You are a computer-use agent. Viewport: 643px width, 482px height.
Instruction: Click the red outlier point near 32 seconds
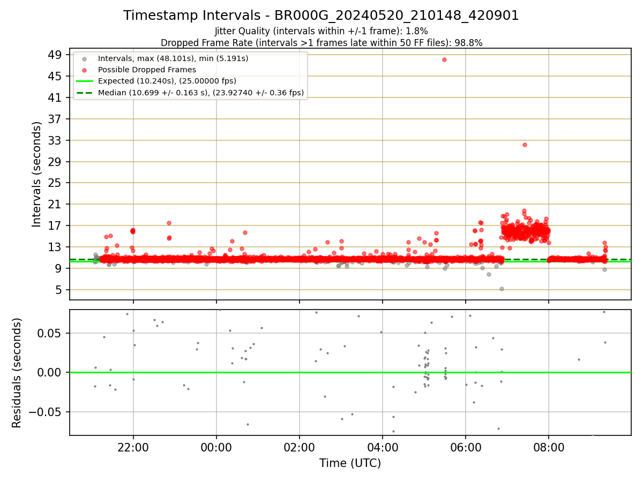pos(525,145)
